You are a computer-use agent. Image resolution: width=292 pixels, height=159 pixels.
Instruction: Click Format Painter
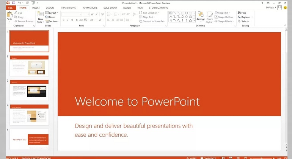tap(24, 21)
